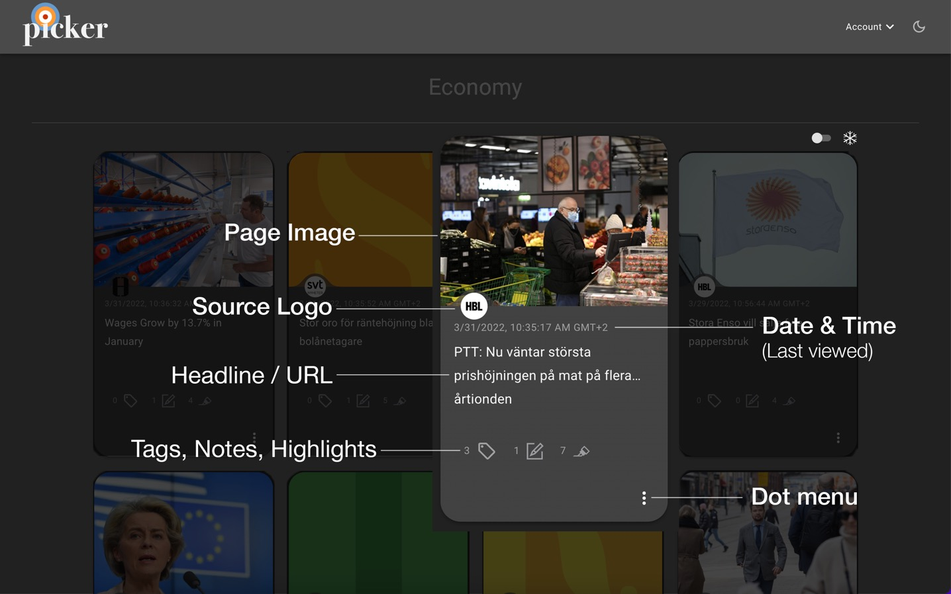
Task: Click the Picker logo in header
Action: 65,26
